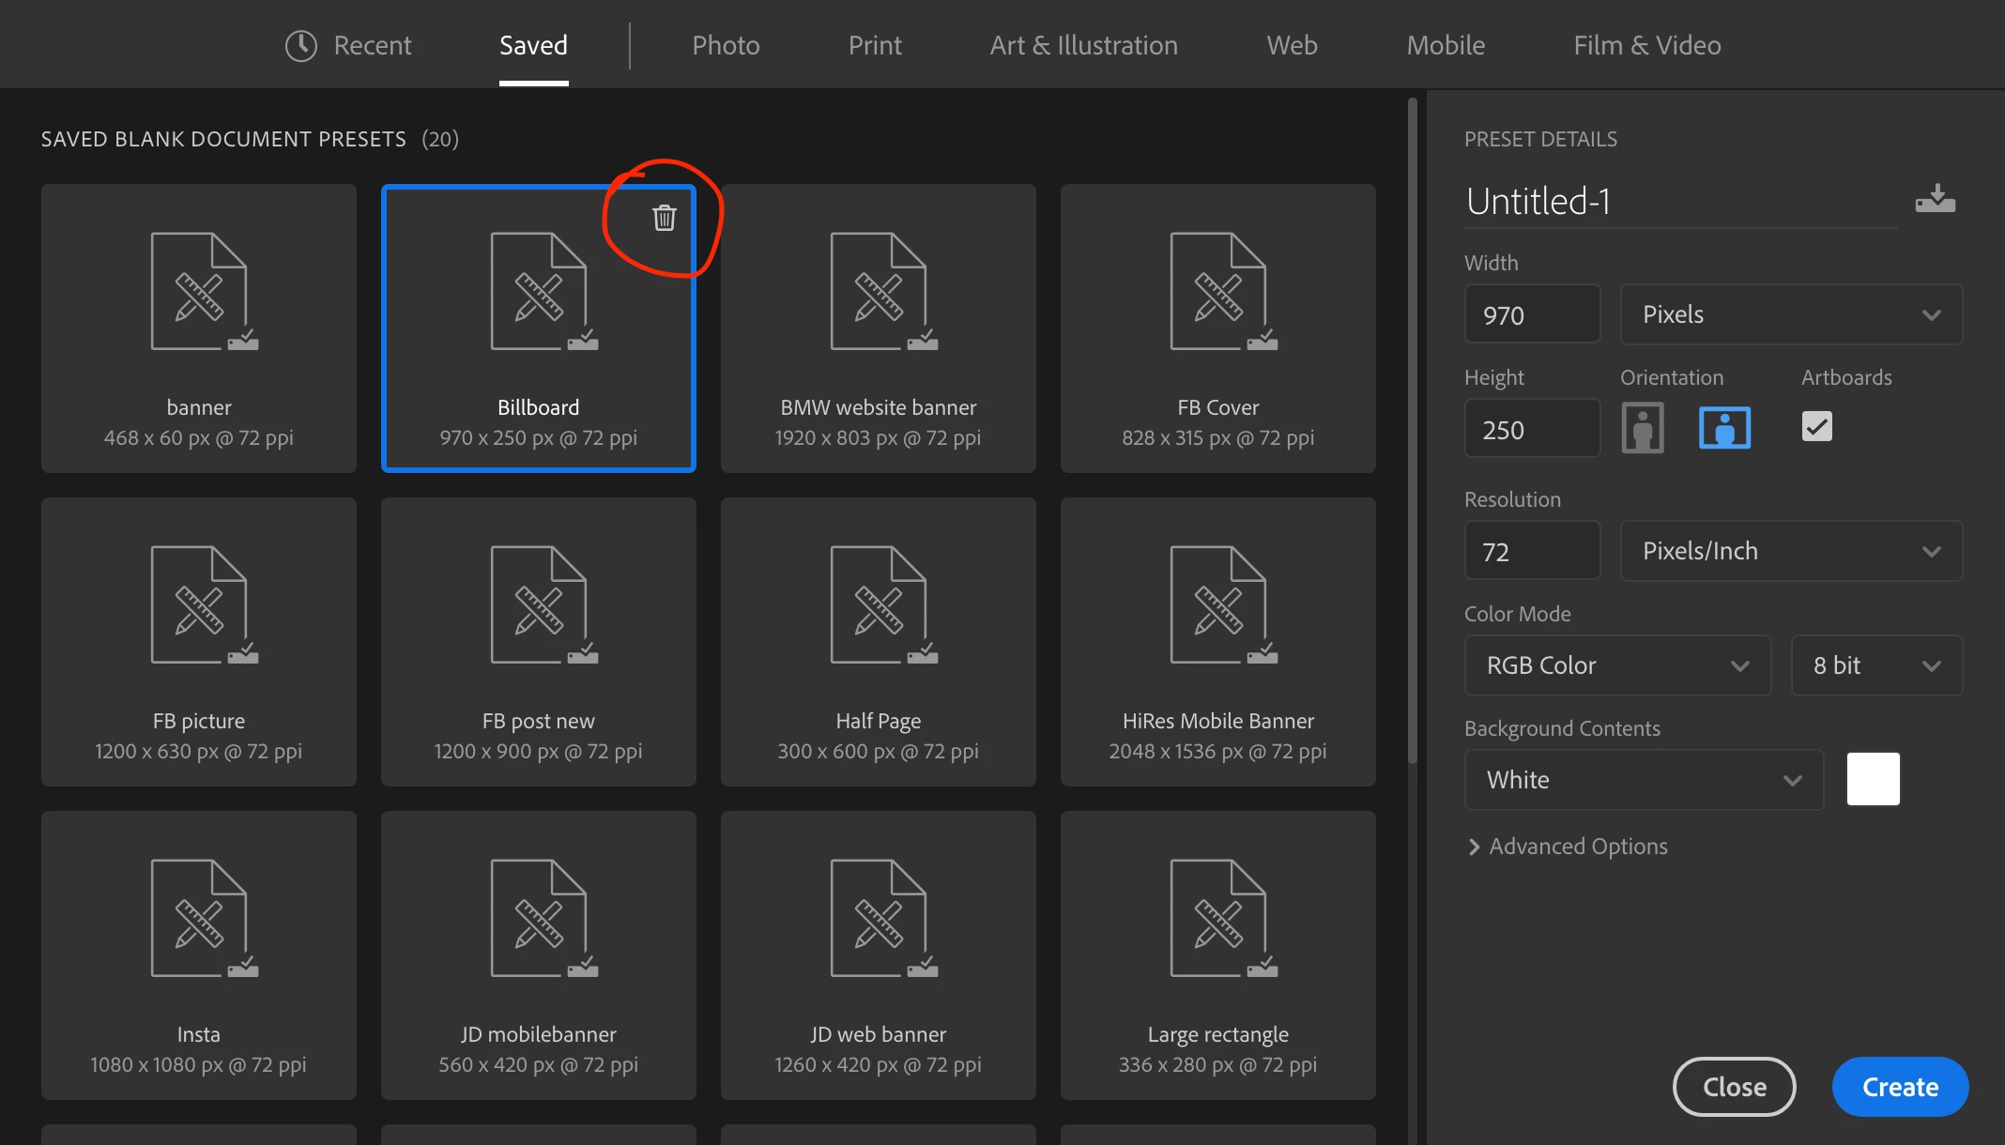Select the banner preset document icon
This screenshot has height=1145, width=2005.
(200, 292)
